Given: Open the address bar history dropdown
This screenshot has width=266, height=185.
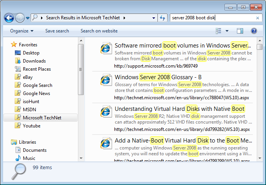Looking at the screenshot, I should pyautogui.click(x=154, y=18).
